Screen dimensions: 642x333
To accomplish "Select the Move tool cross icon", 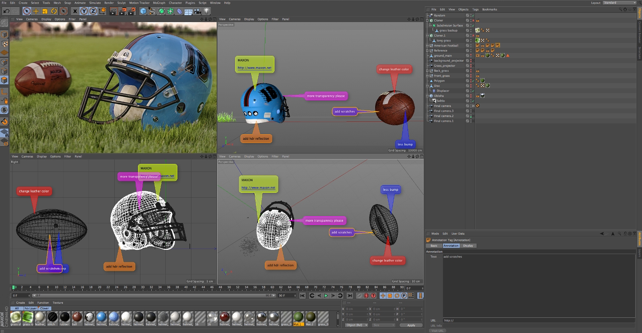I will pos(36,11).
